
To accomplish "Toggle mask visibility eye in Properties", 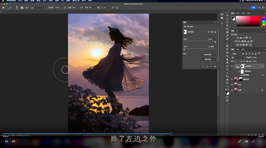I will click(x=211, y=66).
